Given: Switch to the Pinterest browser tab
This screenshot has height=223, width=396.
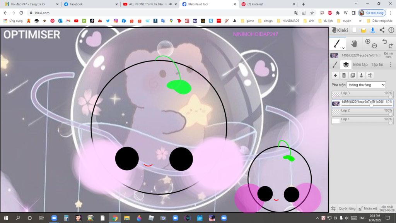Looking at the screenshot, I should (x=268, y=4).
